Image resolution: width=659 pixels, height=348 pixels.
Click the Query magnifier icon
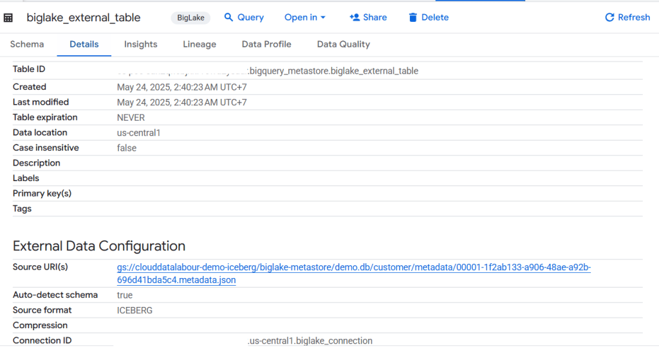pyautogui.click(x=228, y=17)
